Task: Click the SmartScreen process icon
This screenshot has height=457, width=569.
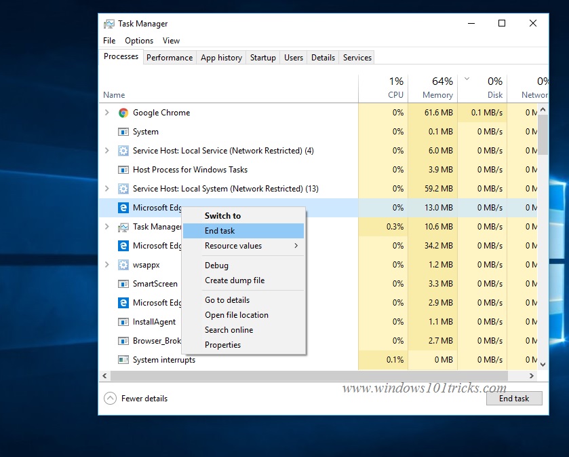Action: pos(123,283)
